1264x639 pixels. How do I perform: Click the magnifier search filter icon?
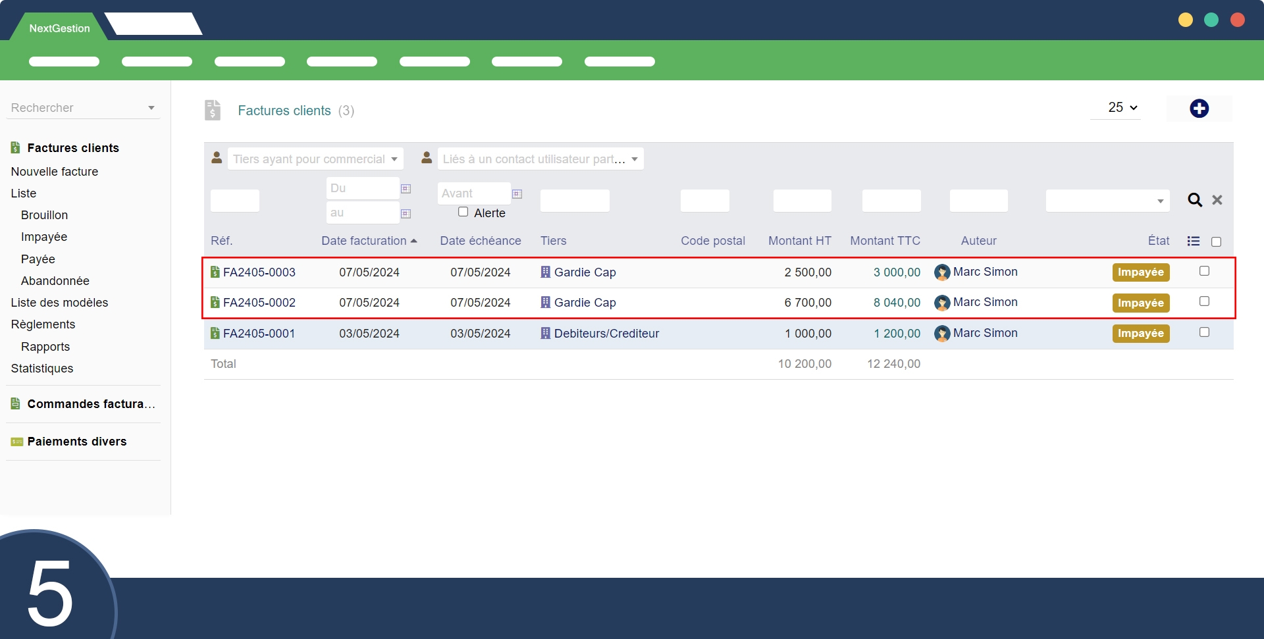click(1194, 200)
